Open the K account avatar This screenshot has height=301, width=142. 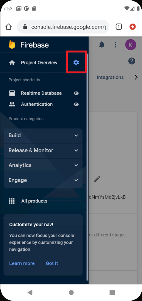(131, 45)
